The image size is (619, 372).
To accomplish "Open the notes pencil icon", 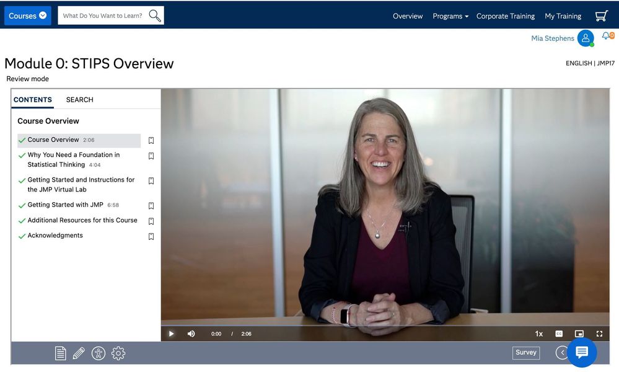I will 79,353.
